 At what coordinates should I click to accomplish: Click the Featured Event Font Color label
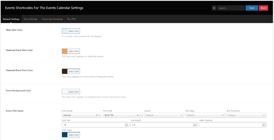click(19, 70)
